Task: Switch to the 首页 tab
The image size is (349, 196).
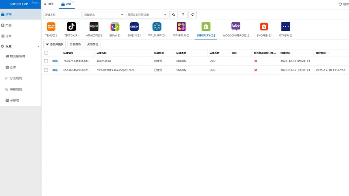Action: pos(49,4)
